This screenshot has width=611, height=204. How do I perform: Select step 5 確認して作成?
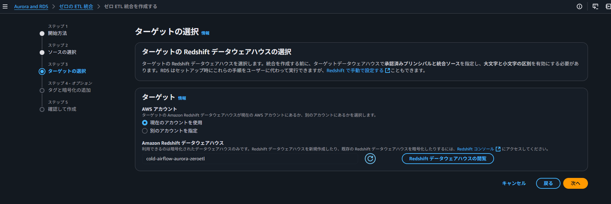tap(62, 109)
